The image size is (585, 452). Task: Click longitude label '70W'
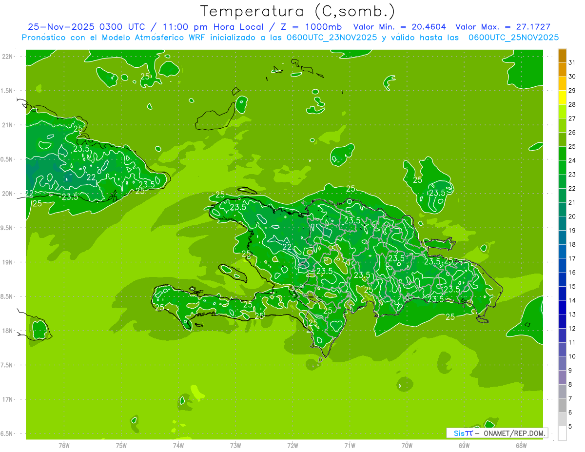407,446
